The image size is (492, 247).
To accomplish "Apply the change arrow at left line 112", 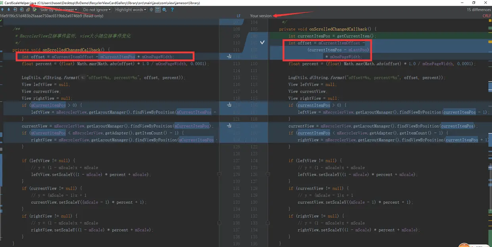I will click(x=229, y=57).
